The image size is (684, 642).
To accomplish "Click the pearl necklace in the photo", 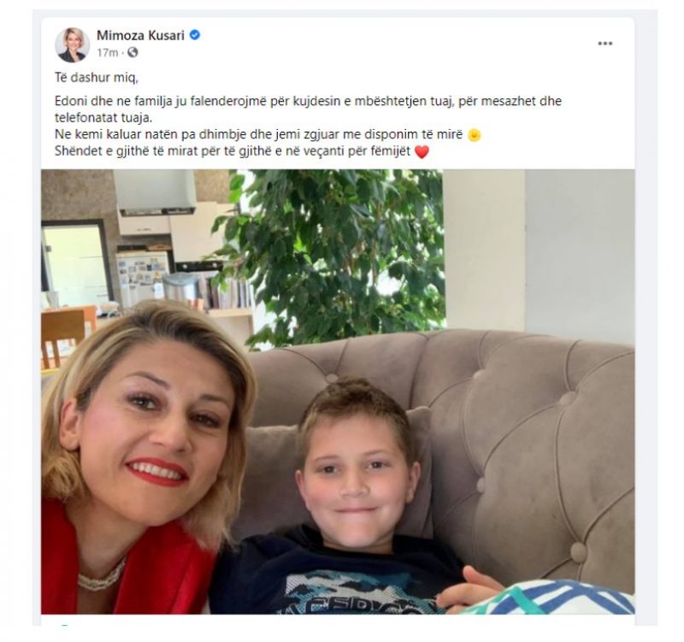I will pos(100,578).
